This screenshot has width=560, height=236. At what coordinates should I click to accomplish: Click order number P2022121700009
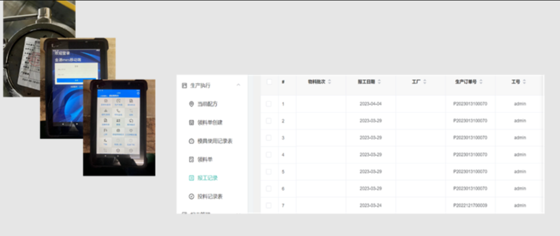pyautogui.click(x=470, y=205)
